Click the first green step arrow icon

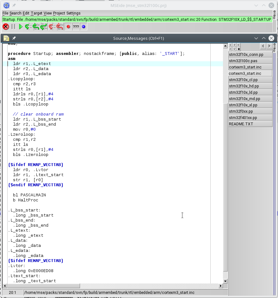(28, 27)
